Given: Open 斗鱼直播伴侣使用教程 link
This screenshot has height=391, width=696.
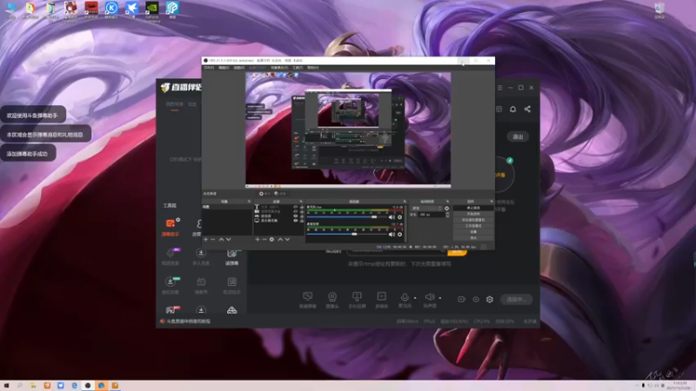Looking at the screenshot, I should 188,321.
